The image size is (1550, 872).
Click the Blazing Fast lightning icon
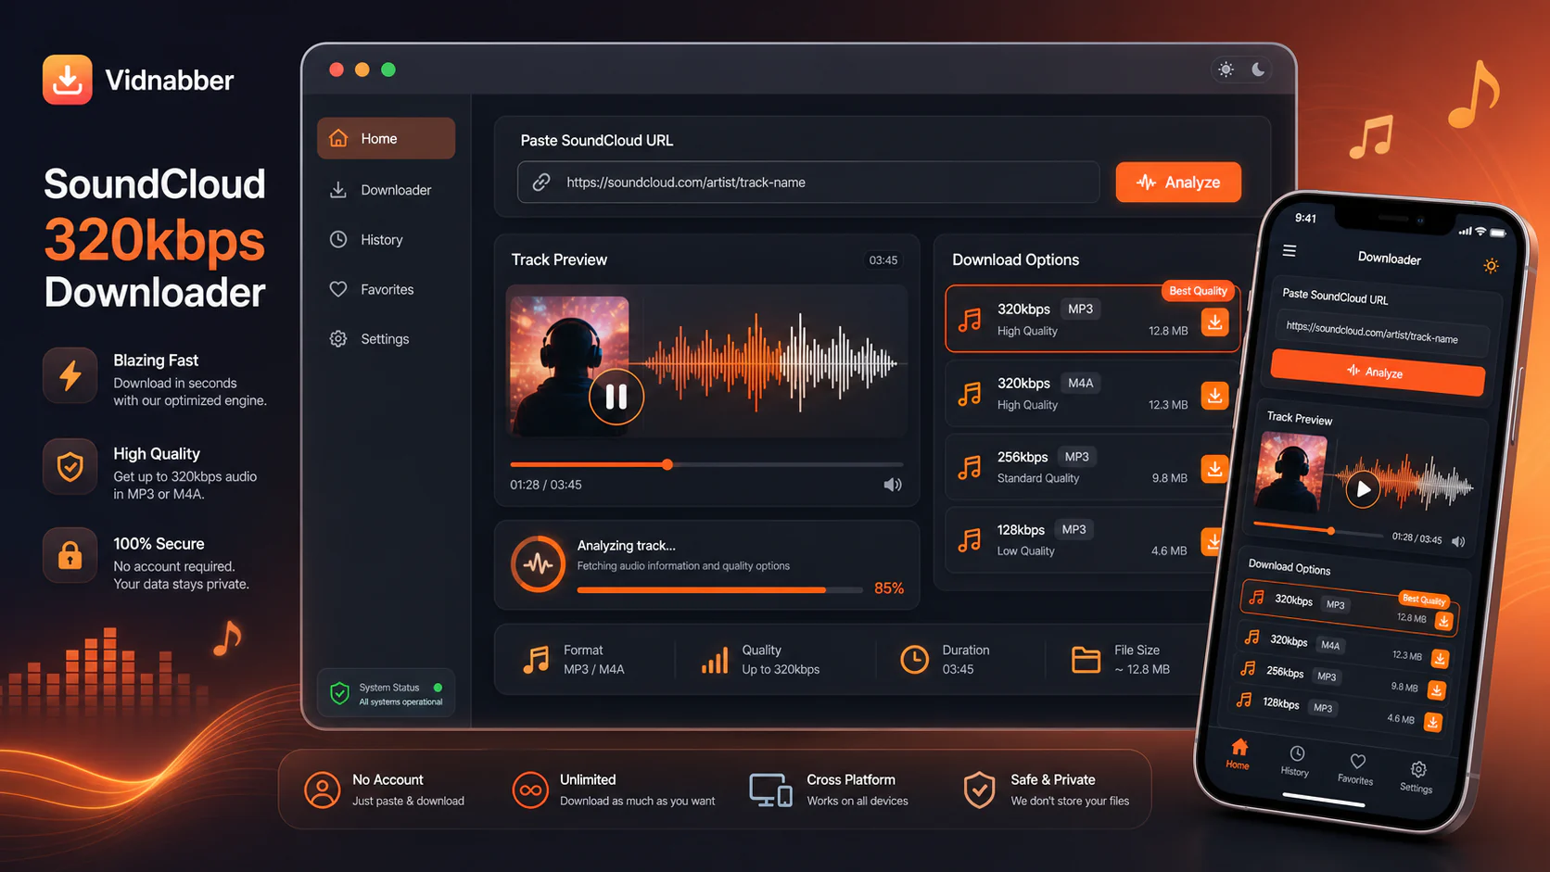pos(70,375)
